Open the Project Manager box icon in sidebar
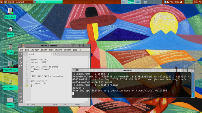 pyautogui.click(x=20, y=58)
